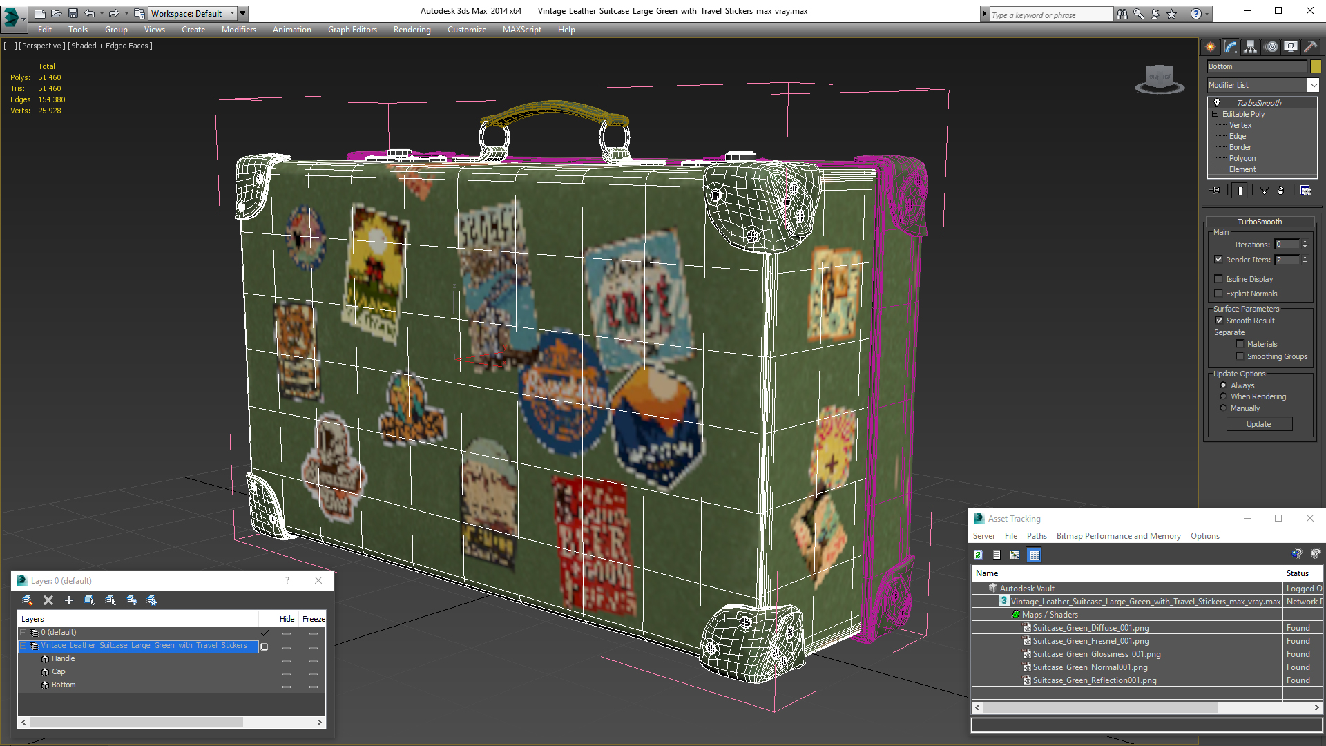Click the object color swatch beside Bottom

pyautogui.click(x=1316, y=66)
